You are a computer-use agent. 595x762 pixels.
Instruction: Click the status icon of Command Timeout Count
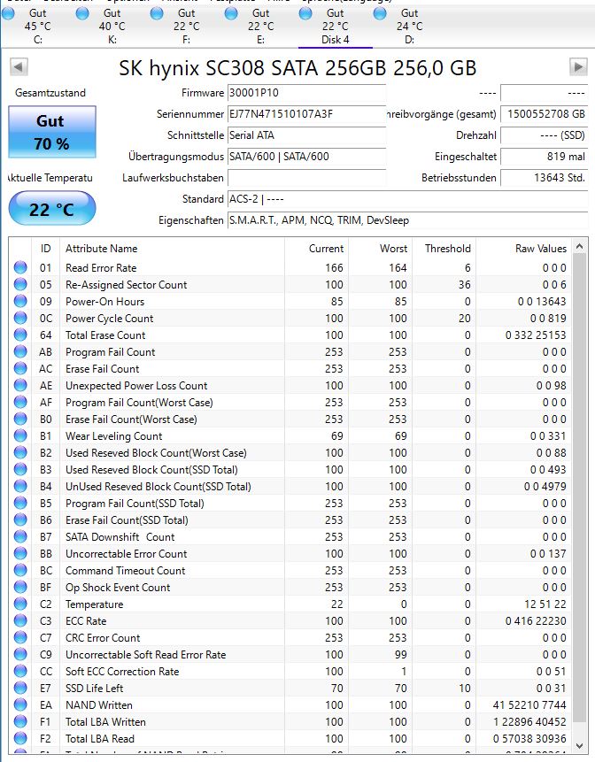(20, 570)
